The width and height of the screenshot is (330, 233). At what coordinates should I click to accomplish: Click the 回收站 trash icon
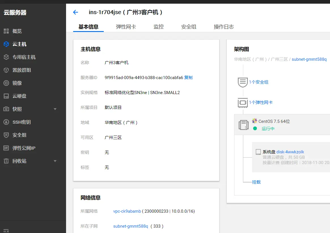(6, 161)
